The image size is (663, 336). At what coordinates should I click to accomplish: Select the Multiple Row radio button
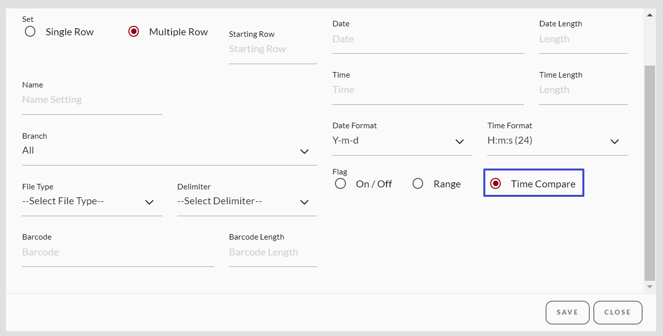point(133,32)
